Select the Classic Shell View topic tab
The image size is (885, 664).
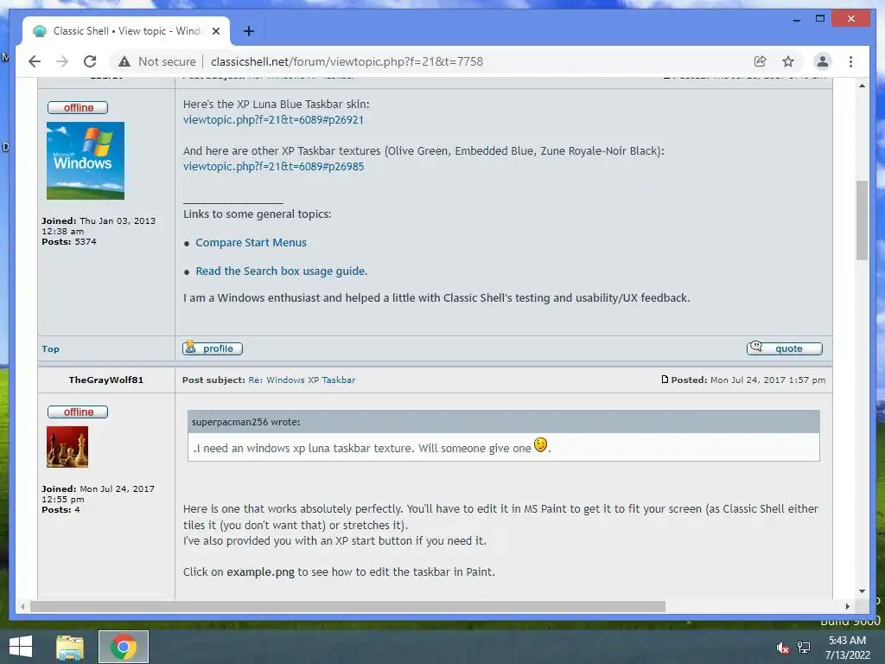[126, 31]
